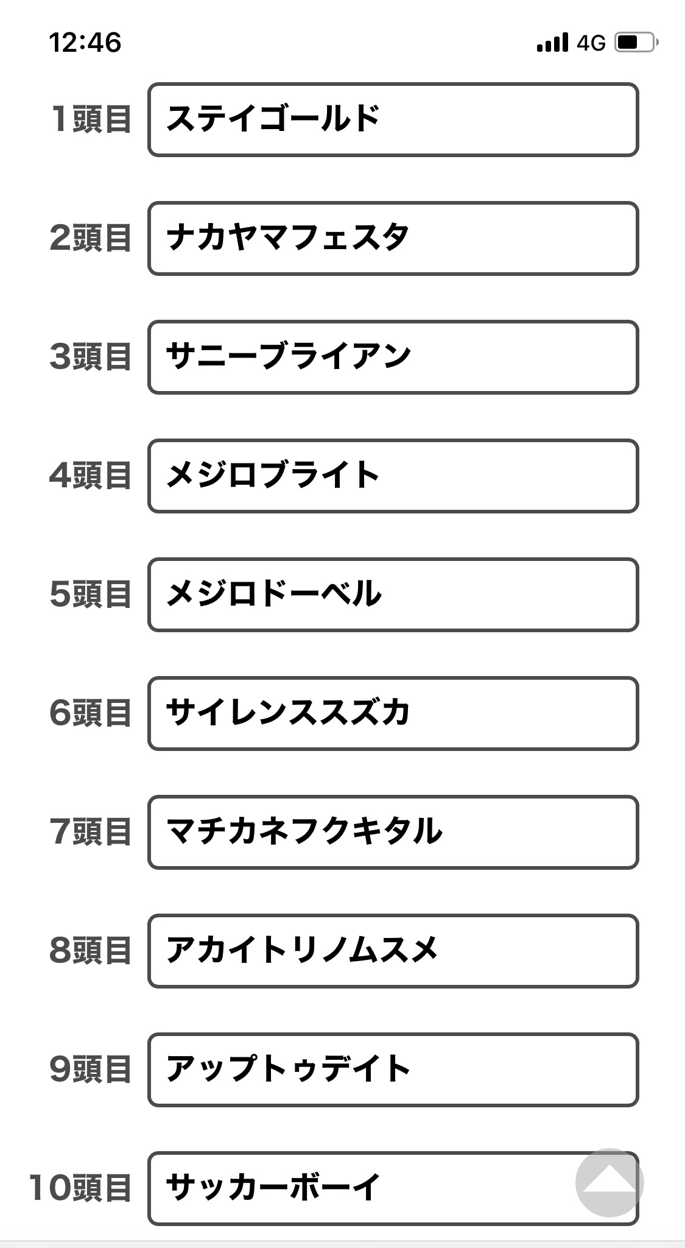Select the 1頭目 field containing ステイゴールド
The height and width of the screenshot is (1248, 685).
393,119
